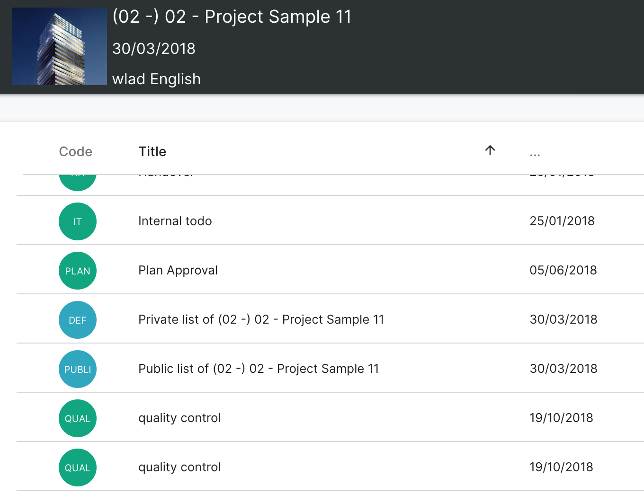
Task: Select the IT code badge
Action: point(78,221)
